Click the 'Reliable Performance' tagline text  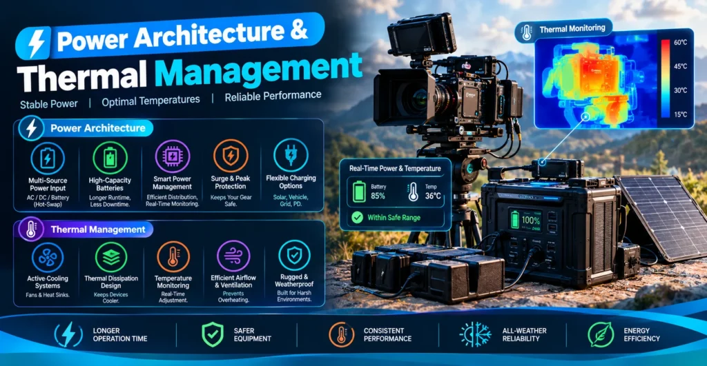tap(273, 96)
